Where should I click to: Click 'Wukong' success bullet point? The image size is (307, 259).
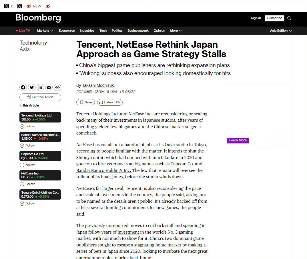(x=153, y=73)
